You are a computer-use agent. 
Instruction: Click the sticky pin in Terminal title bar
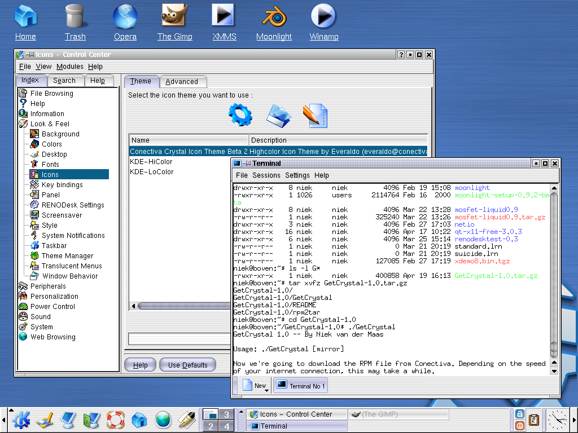click(247, 163)
